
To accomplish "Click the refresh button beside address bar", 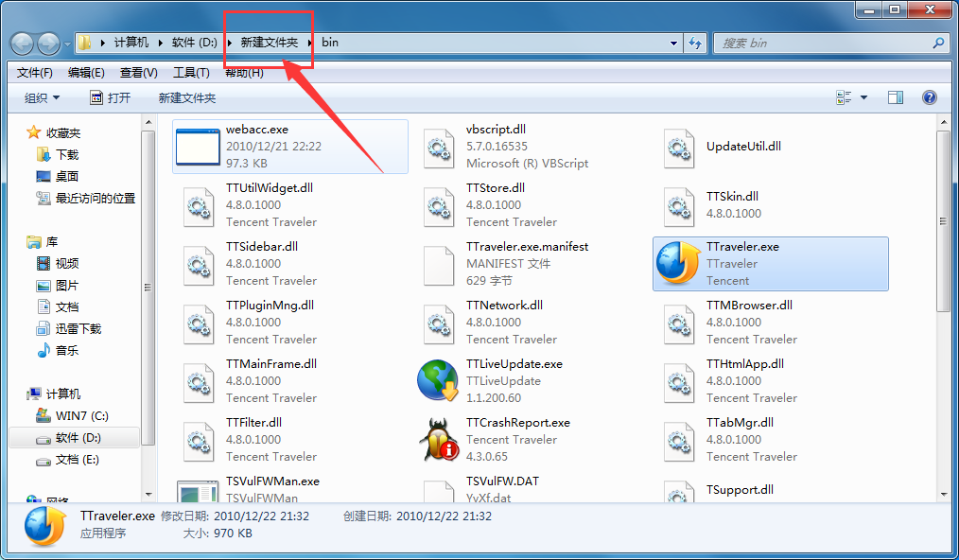I will pos(695,43).
